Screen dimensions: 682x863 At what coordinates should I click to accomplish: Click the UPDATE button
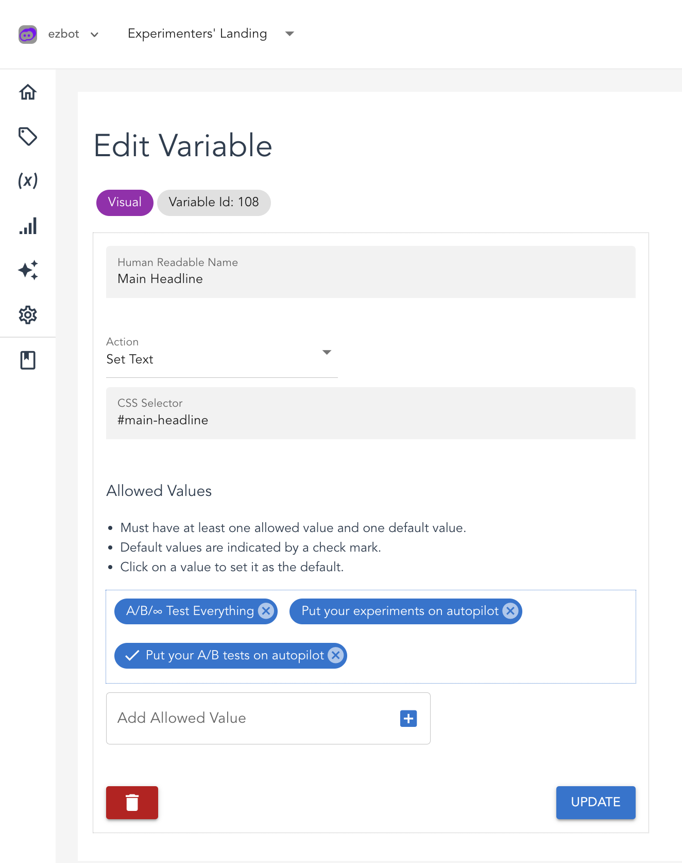596,803
